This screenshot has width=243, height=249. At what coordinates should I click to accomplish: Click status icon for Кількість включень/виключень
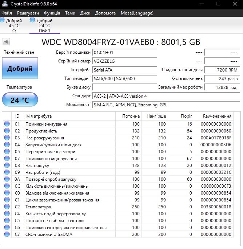7,186
